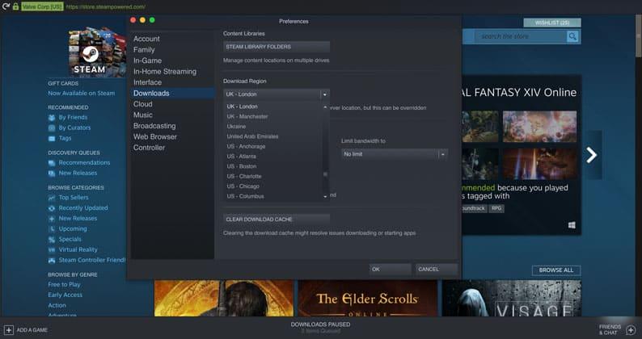Open the Web Browser preferences section
642x339 pixels.
155,137
